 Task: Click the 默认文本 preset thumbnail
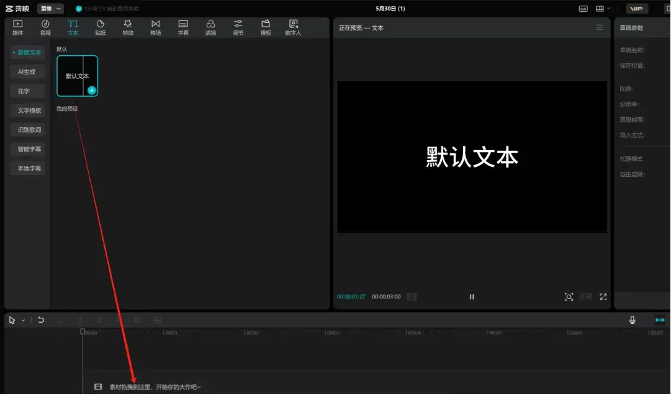point(77,76)
